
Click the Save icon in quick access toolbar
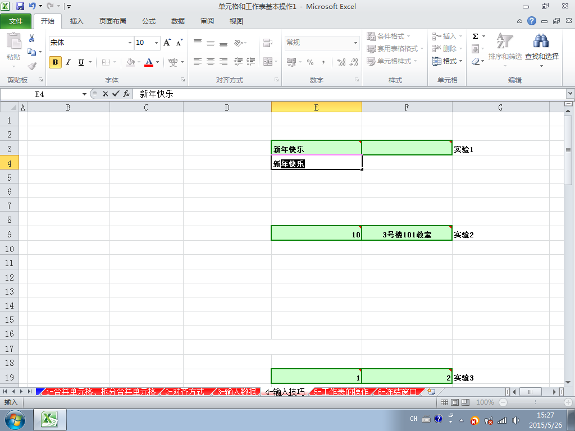click(x=20, y=6)
